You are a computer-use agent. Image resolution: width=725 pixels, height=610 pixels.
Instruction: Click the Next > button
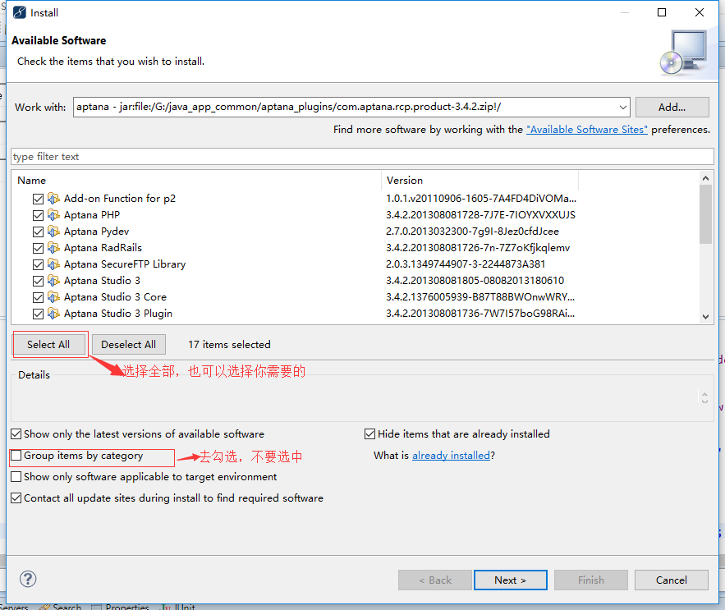[x=511, y=580]
